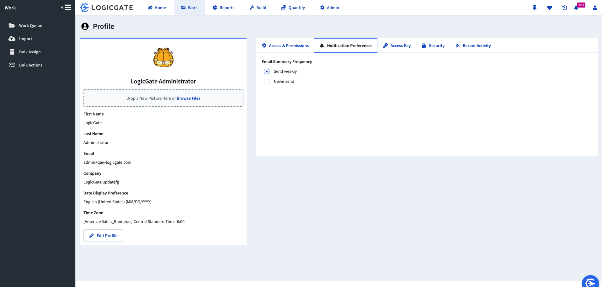602x287 pixels.
Task: Open Reports in the top navigation
Action: [x=223, y=8]
